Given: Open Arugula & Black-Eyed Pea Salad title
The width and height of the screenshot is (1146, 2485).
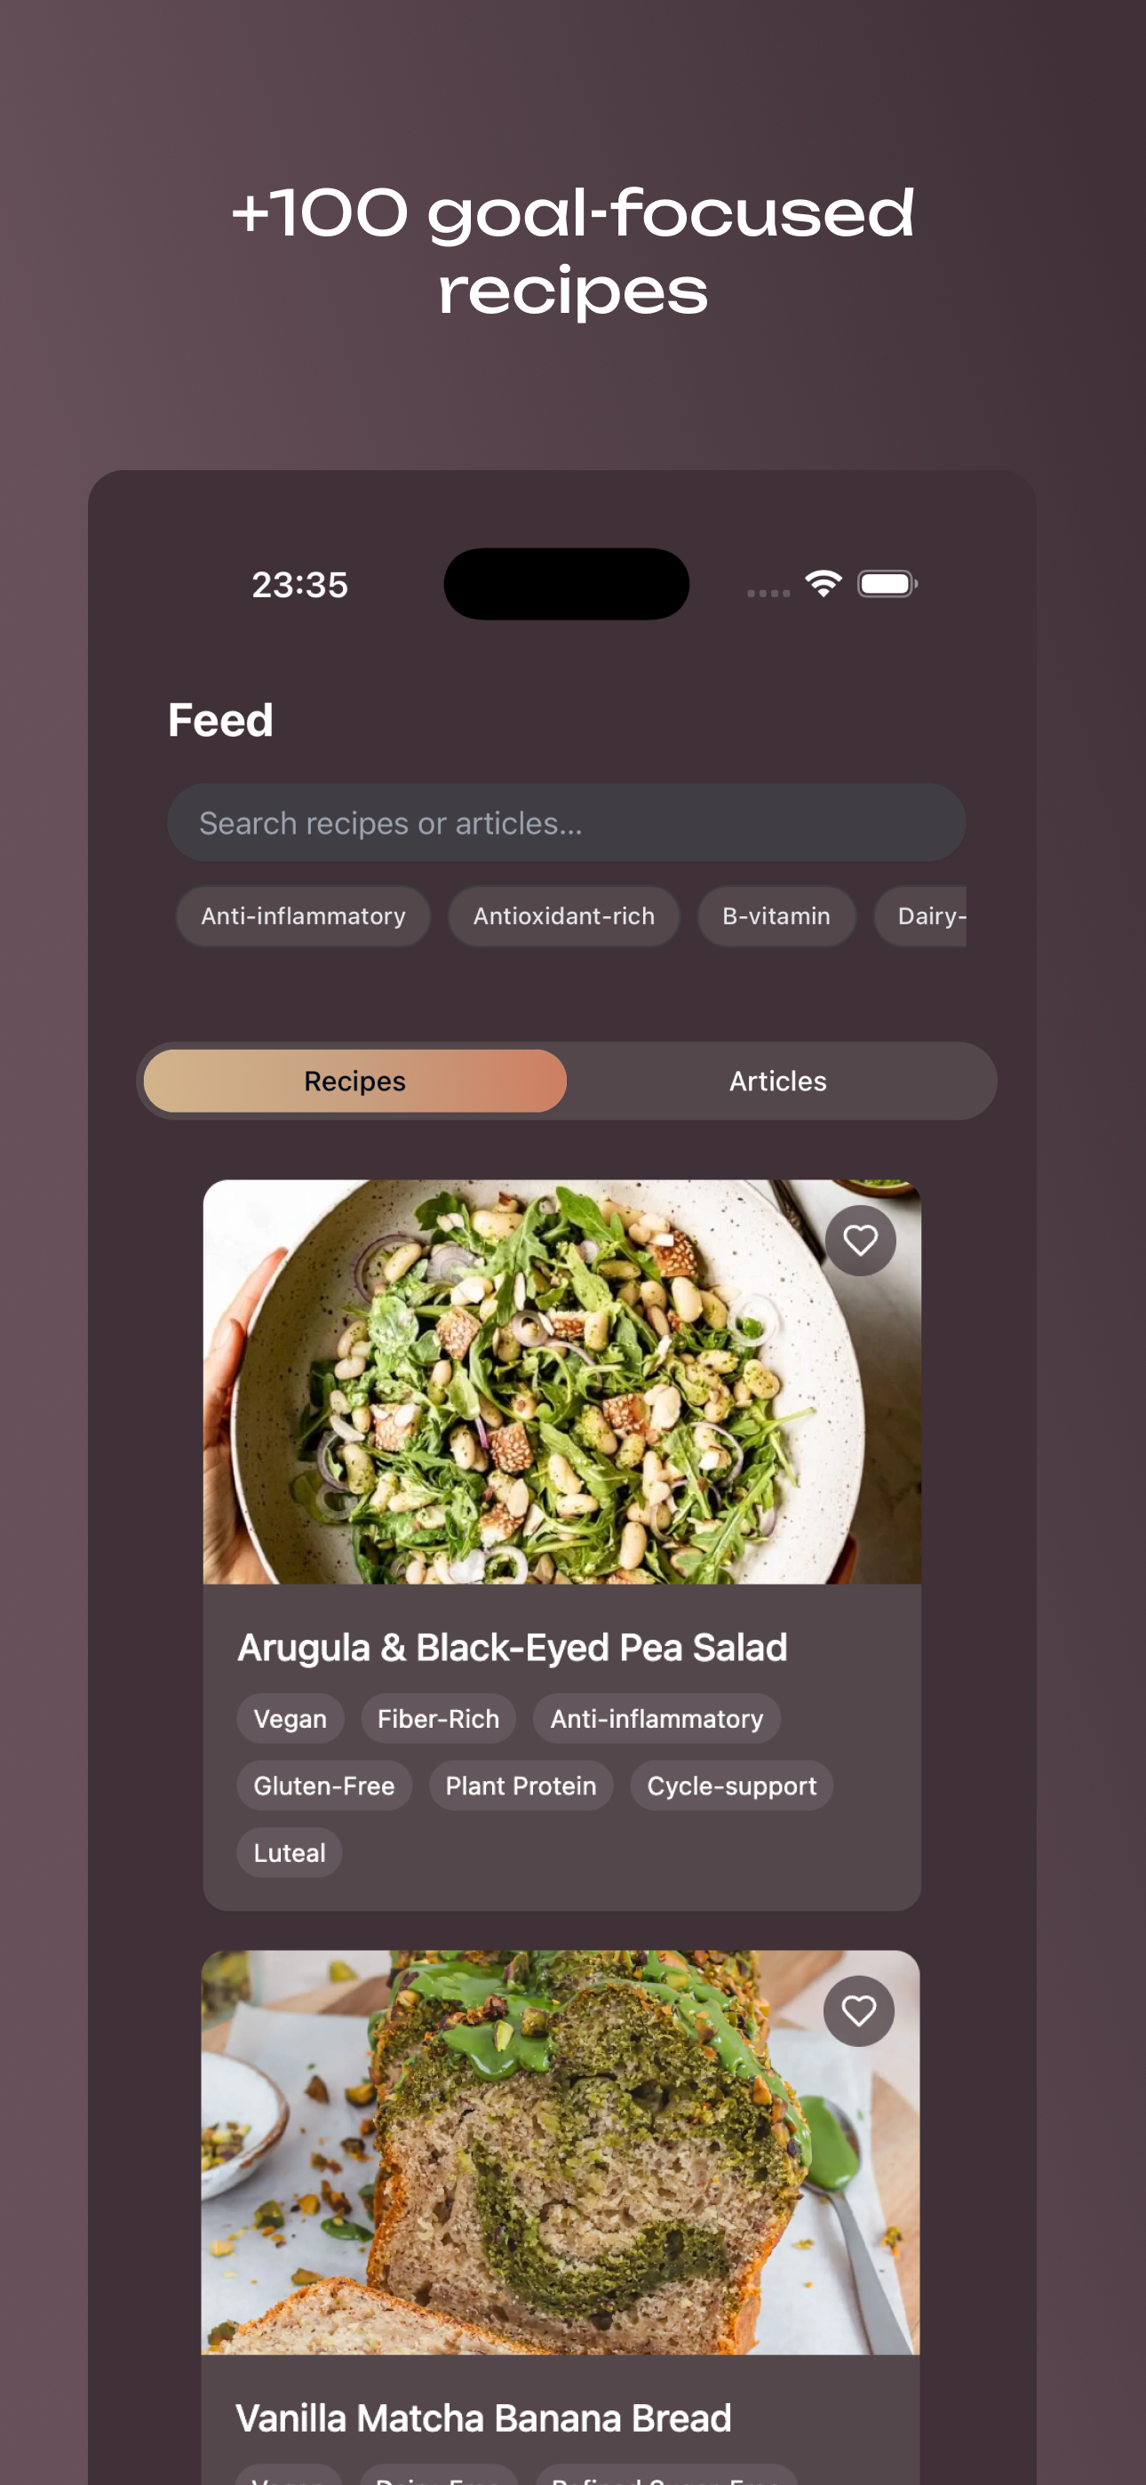Looking at the screenshot, I should (513, 1648).
